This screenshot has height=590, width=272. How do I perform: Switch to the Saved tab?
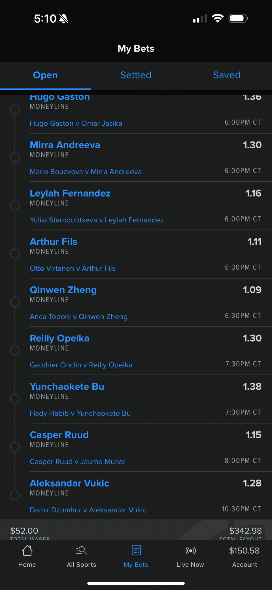click(227, 75)
